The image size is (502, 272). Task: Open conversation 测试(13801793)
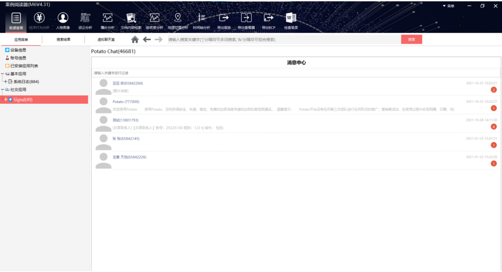coord(125,120)
